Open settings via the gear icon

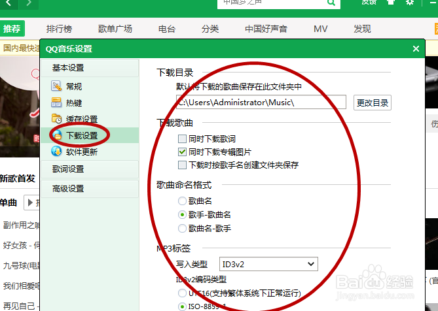409,3
